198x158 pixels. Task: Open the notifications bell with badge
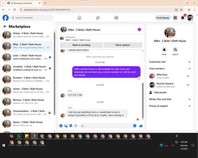(183, 18)
